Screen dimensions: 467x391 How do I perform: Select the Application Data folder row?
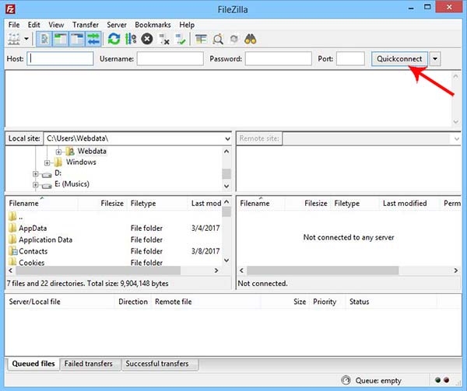click(x=114, y=239)
